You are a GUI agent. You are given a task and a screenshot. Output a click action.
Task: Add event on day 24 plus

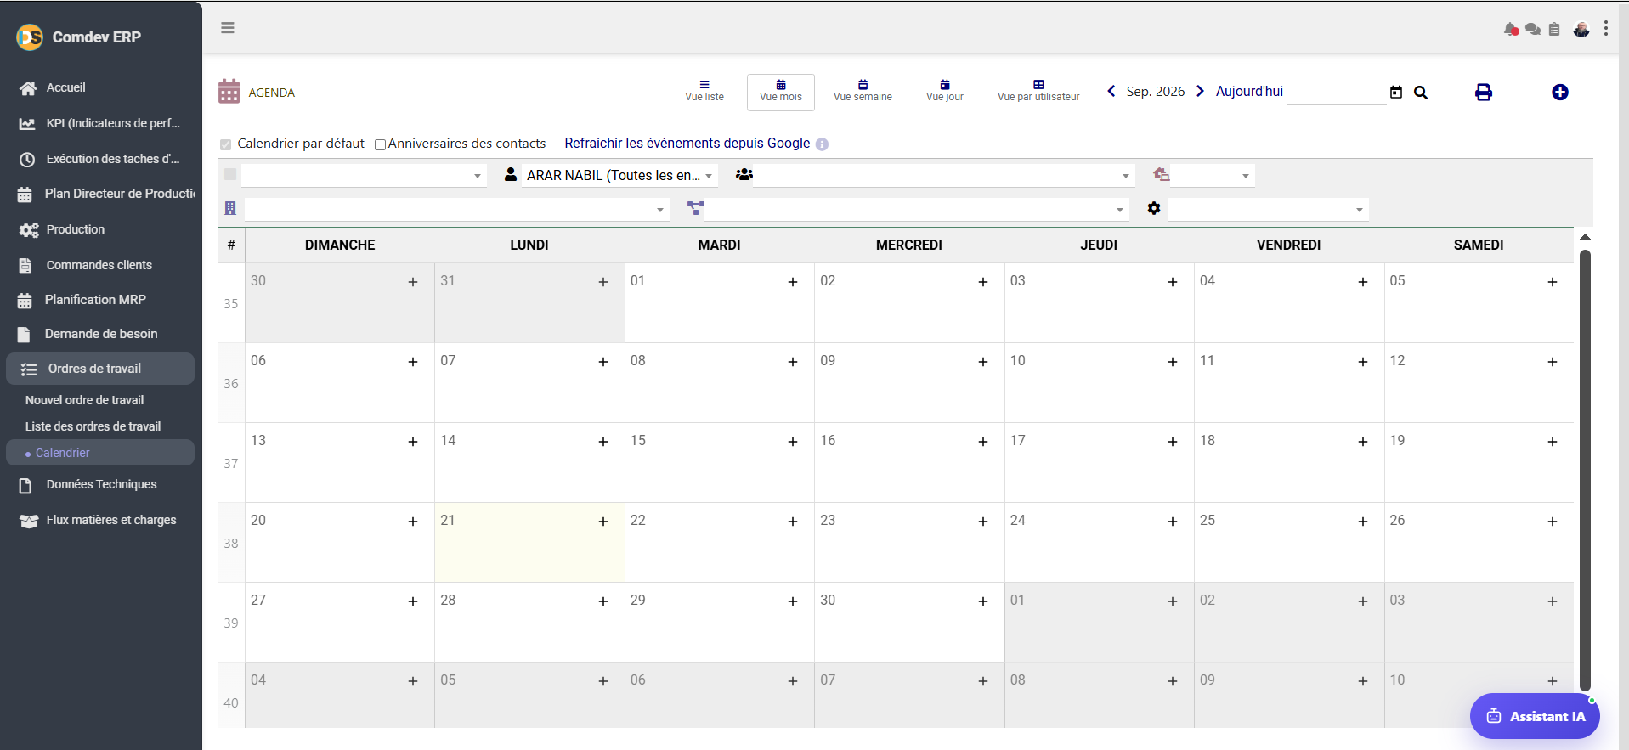[x=1173, y=522]
